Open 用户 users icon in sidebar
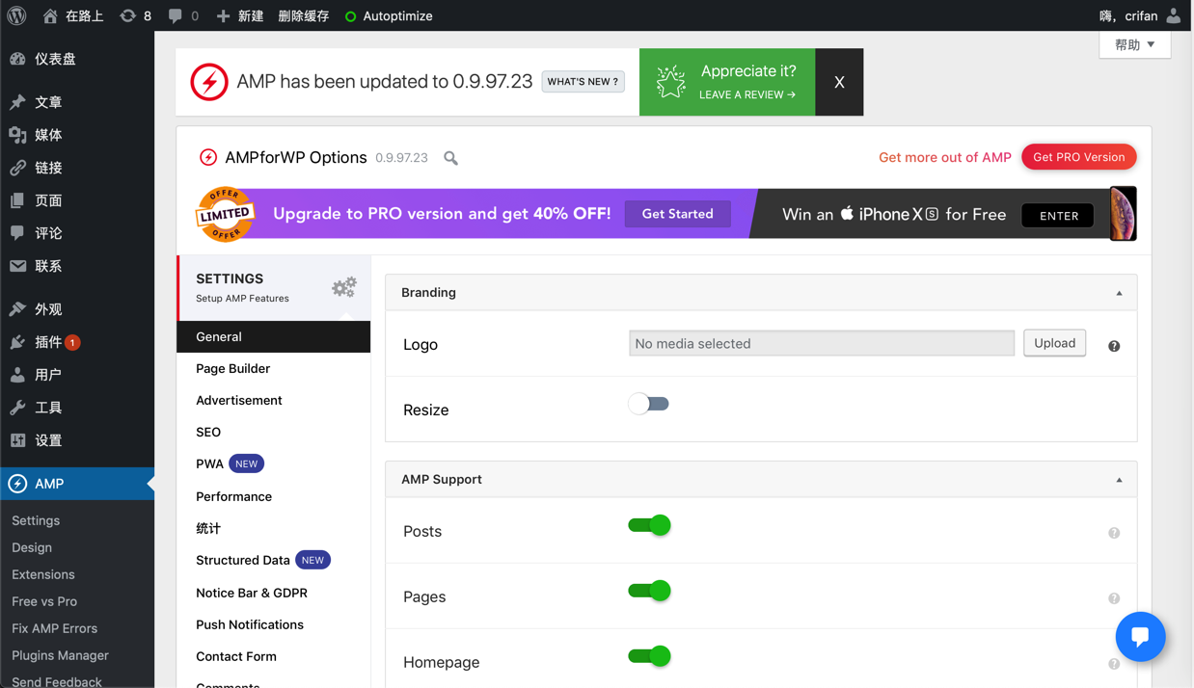The image size is (1194, 688). click(17, 375)
